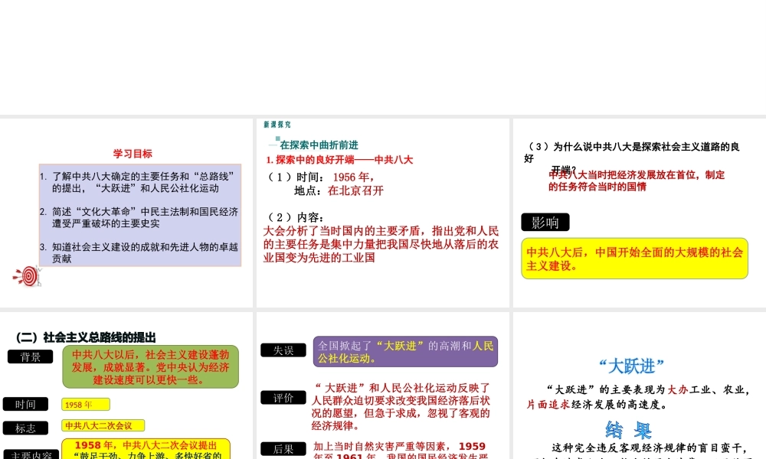Open the “大跃进” 结果 slide
This screenshot has height=459, width=766.
[x=640, y=386]
